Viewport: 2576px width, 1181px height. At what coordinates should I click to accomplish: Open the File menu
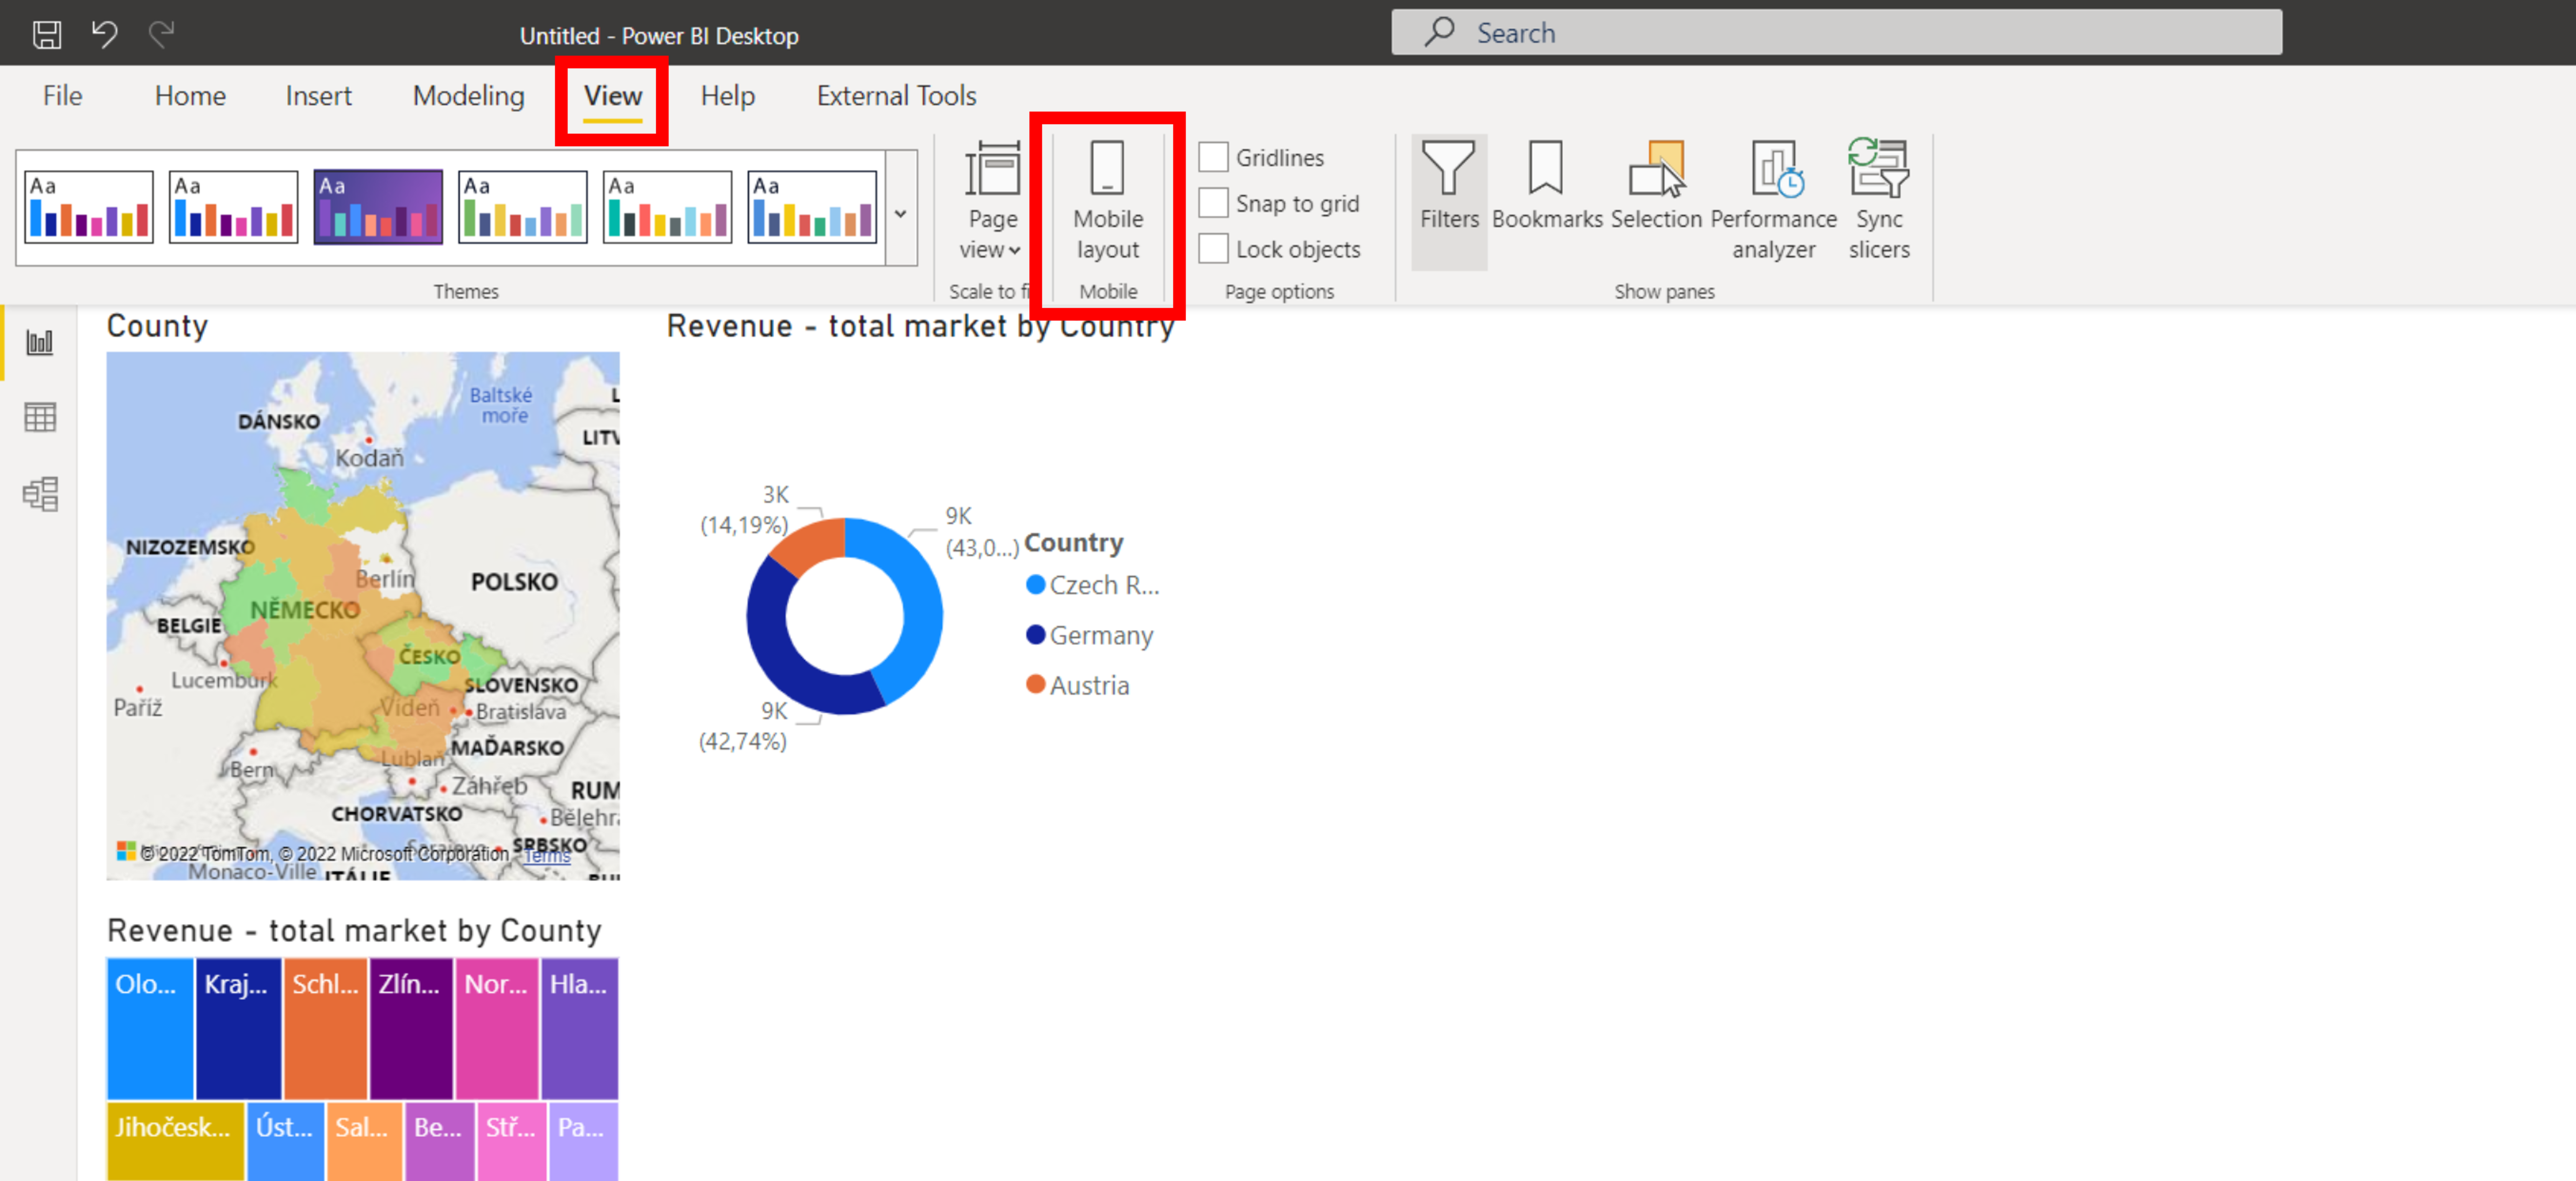[x=62, y=96]
